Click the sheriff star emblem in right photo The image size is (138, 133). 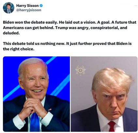(x=80, y=71)
